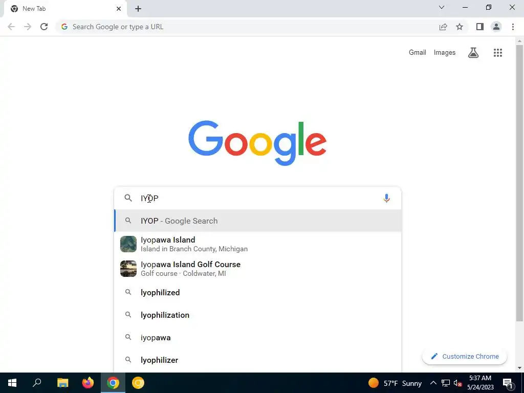Open File Explorer from taskbar
The width and height of the screenshot is (524, 393).
pos(62,383)
